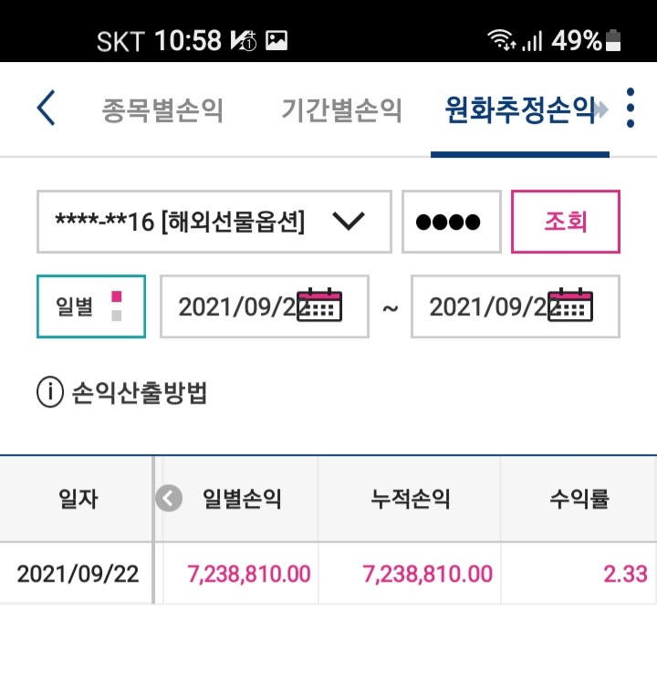Open the 손익산출방법 explanation link
Screen dimensions: 657x693
pyautogui.click(x=139, y=392)
